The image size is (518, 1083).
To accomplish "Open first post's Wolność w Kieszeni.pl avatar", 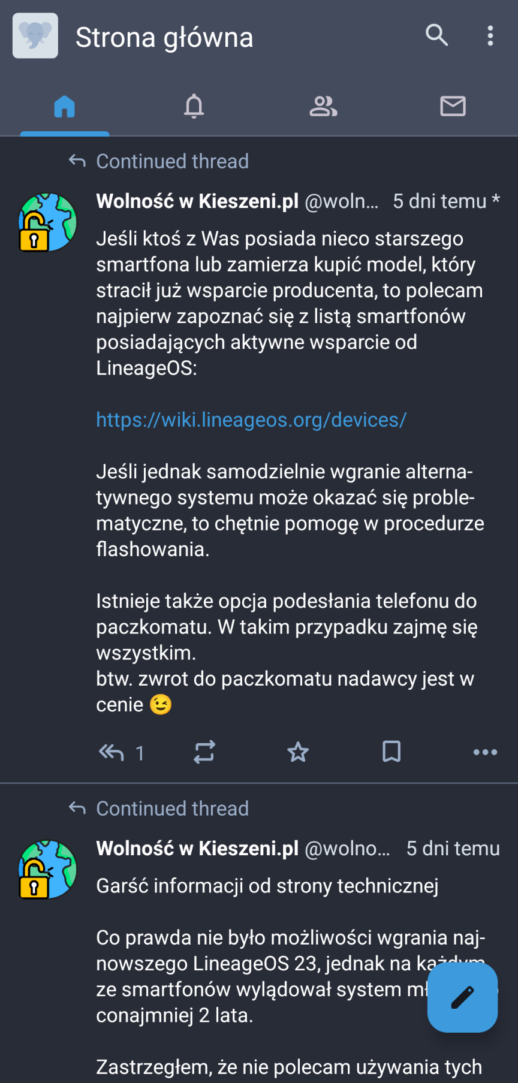I will click(x=48, y=222).
